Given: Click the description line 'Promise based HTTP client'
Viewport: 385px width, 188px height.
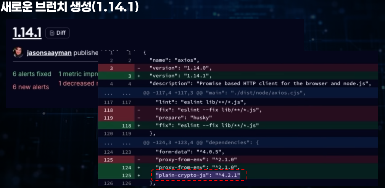Looking at the screenshot, I should (x=238, y=84).
